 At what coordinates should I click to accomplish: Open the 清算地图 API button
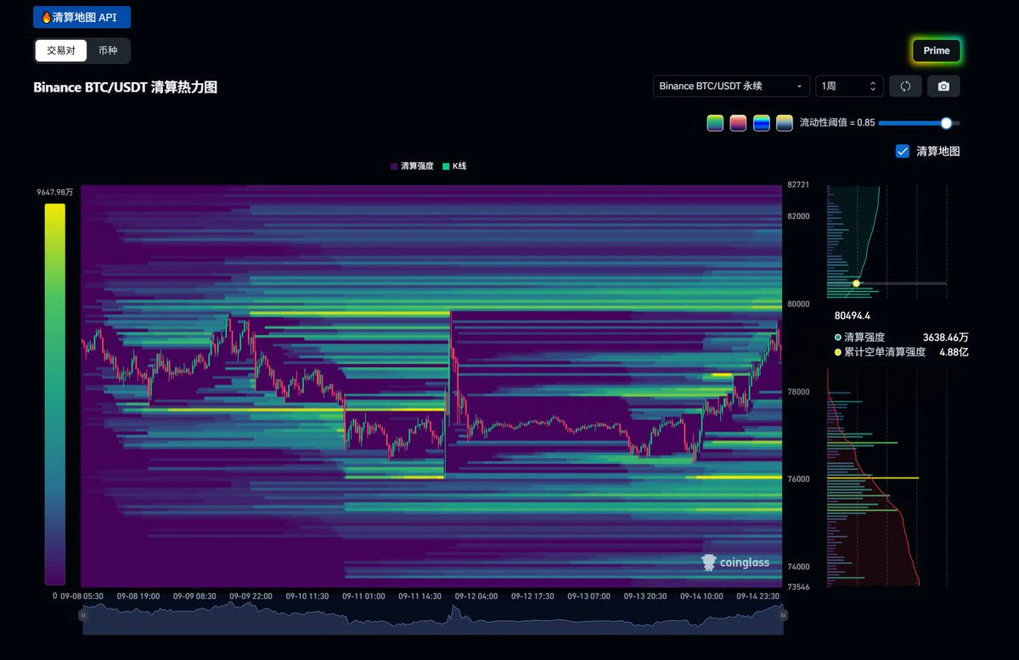pyautogui.click(x=82, y=17)
